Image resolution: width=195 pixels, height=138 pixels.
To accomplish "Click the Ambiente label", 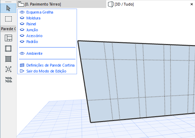I will [34, 53].
